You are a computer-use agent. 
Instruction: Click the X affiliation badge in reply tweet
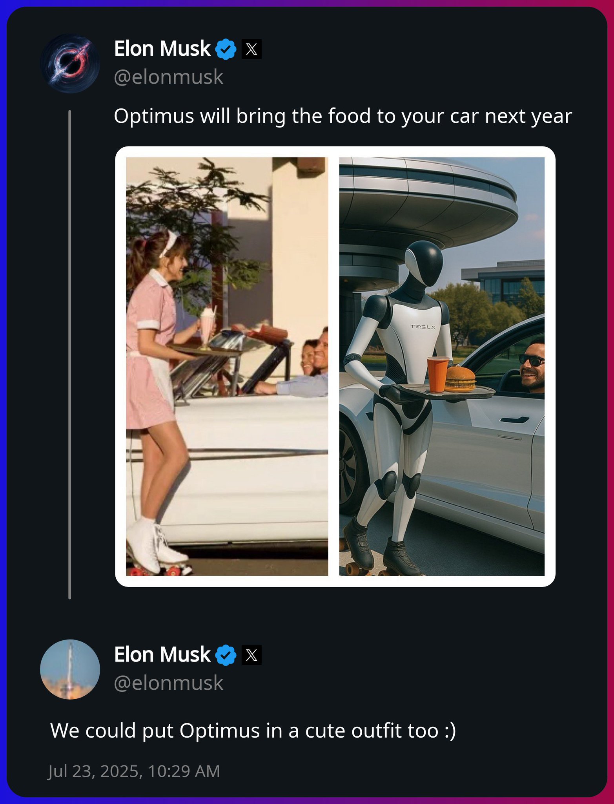click(251, 655)
